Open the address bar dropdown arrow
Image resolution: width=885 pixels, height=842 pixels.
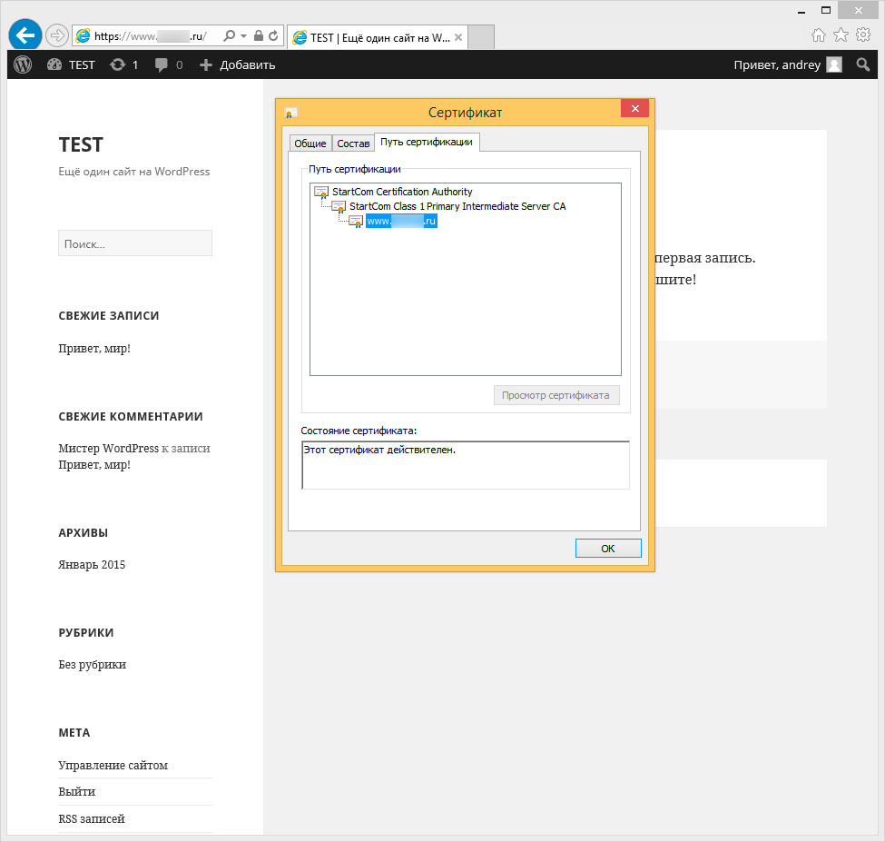pos(243,35)
